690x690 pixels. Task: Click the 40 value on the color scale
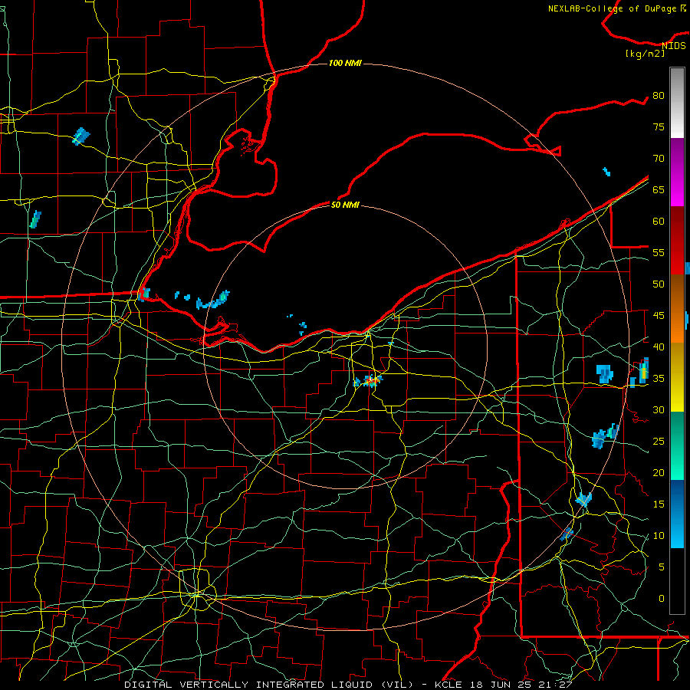659,347
